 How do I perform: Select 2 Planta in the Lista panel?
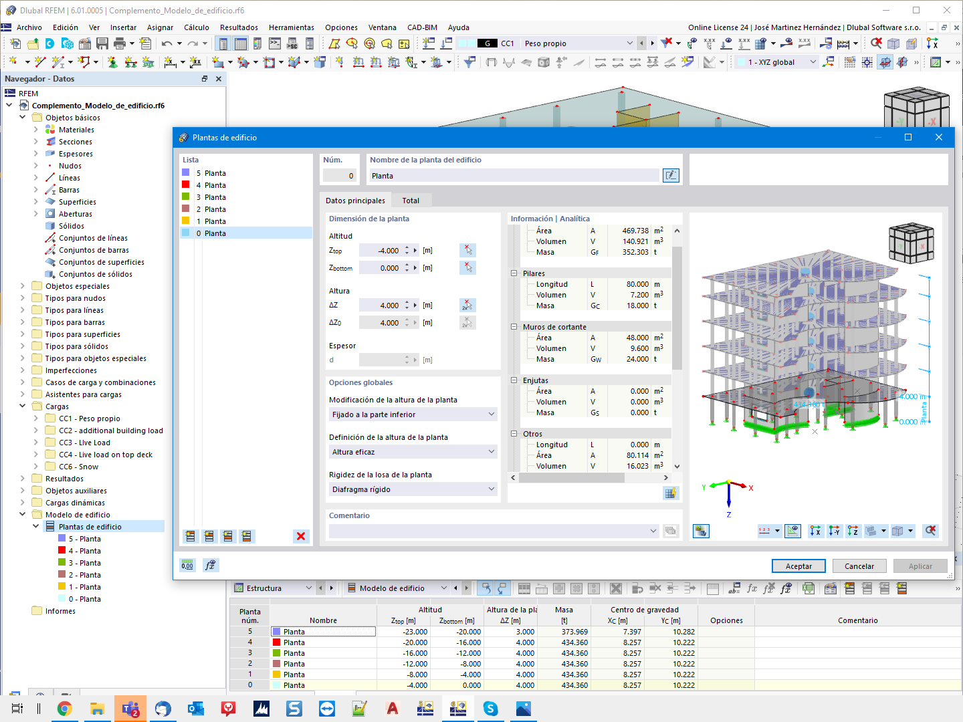pos(246,209)
